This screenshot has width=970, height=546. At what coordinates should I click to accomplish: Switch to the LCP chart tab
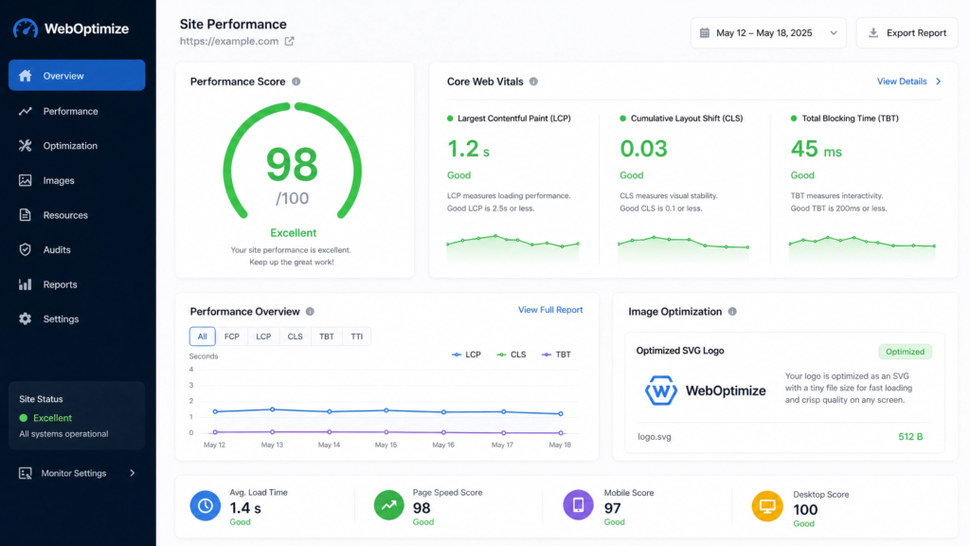pos(263,337)
